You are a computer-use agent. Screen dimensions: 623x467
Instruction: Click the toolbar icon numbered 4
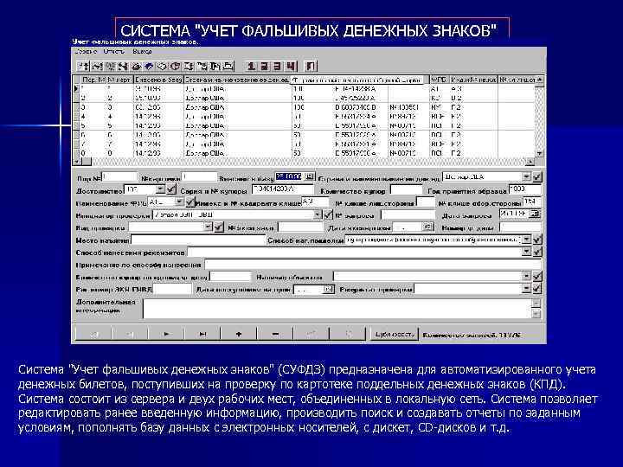(x=291, y=67)
